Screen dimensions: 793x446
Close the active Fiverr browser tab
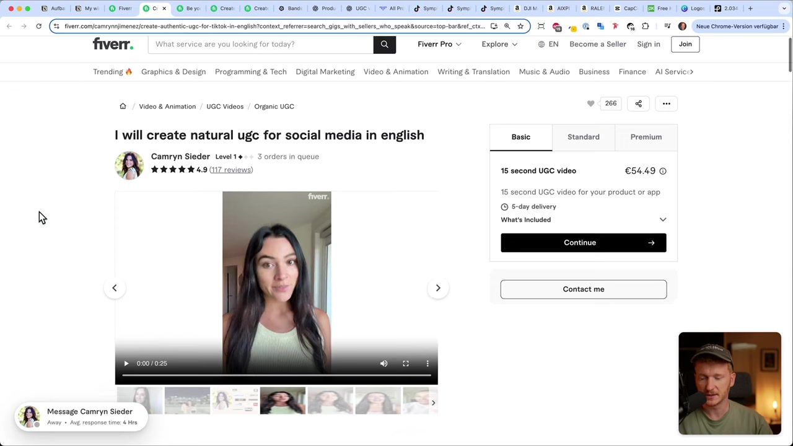click(x=164, y=9)
